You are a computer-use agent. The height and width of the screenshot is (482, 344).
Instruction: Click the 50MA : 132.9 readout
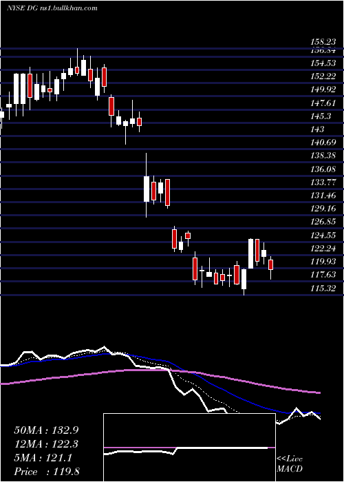click(x=46, y=430)
